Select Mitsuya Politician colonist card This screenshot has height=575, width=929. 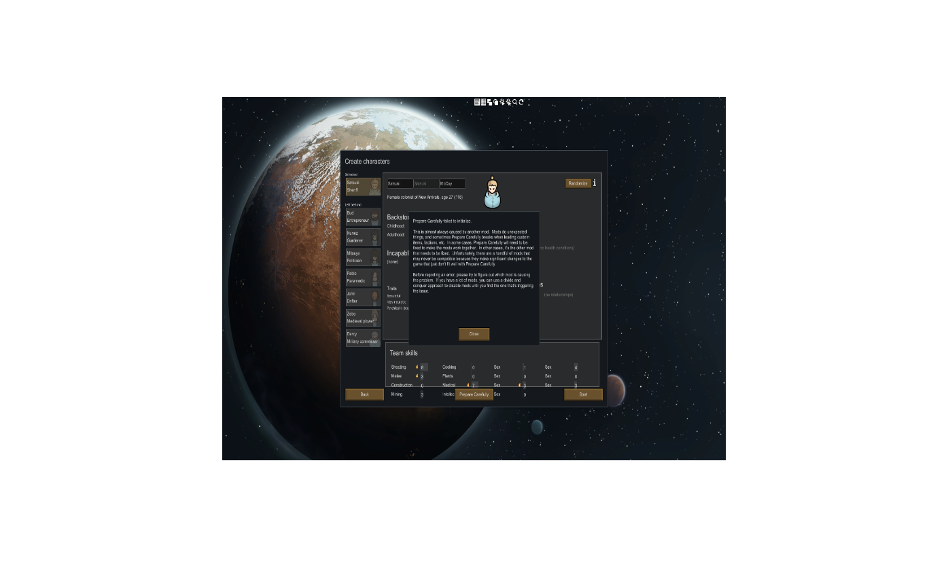(x=363, y=257)
